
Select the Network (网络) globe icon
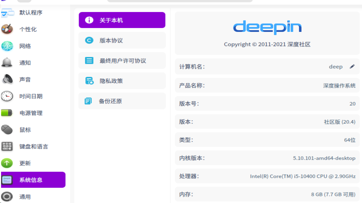pyautogui.click(x=7, y=46)
